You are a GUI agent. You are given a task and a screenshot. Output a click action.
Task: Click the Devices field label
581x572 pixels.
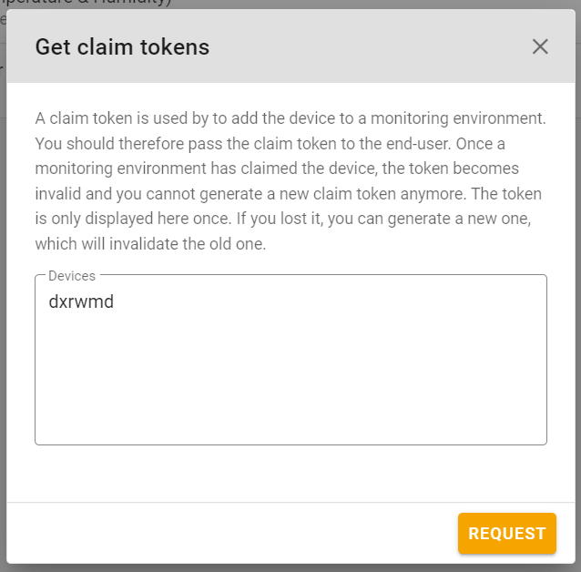pos(72,276)
